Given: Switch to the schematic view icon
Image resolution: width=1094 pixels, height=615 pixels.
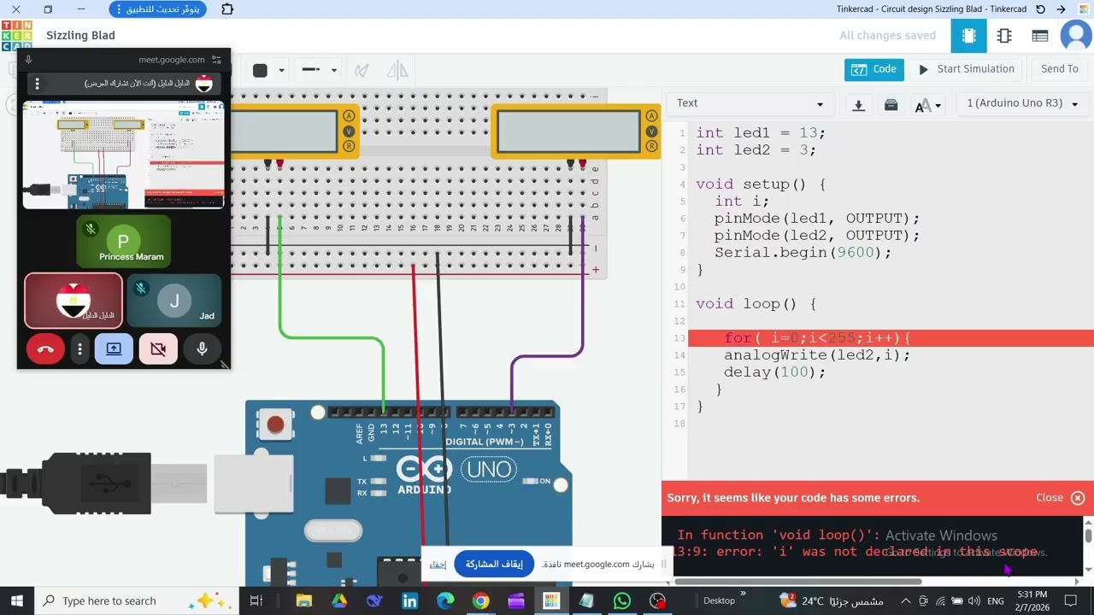Looking at the screenshot, I should [x=1004, y=36].
